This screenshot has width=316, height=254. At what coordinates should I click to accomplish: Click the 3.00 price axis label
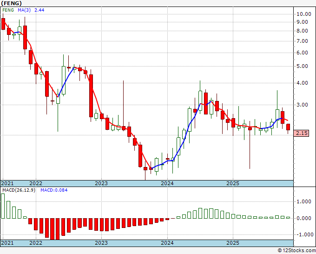304,105
